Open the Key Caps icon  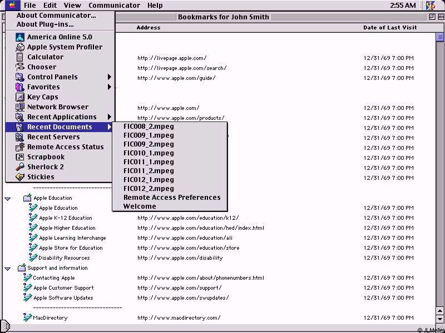[20, 97]
